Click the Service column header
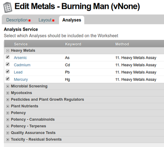Image resolution: width=164 pixels, height=147 pixels. [x=21, y=44]
